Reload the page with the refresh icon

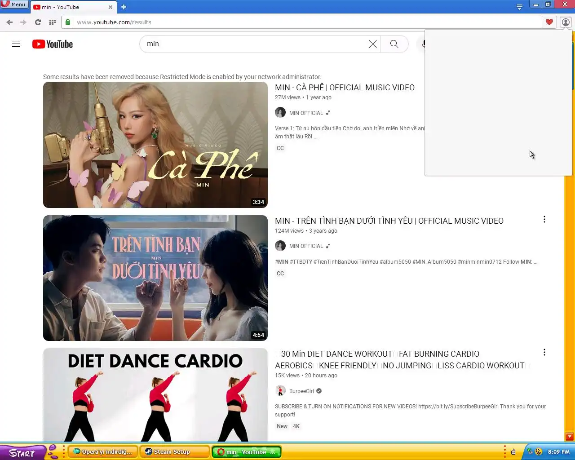tap(38, 22)
